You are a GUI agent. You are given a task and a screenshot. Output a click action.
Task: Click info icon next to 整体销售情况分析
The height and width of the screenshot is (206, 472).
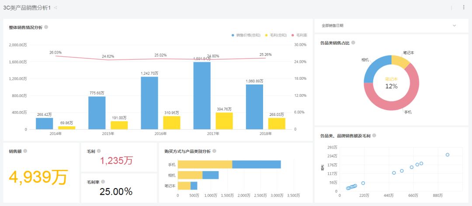(46, 27)
